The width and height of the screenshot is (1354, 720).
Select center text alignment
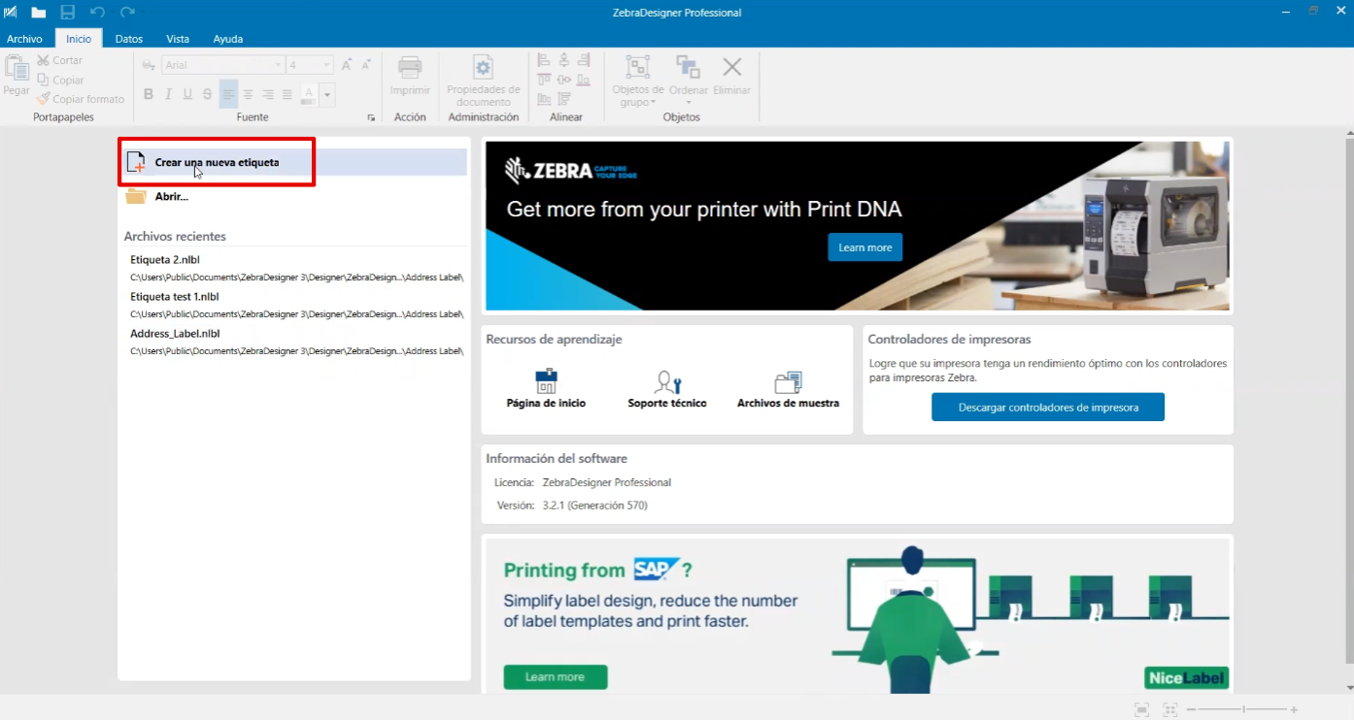click(x=249, y=94)
